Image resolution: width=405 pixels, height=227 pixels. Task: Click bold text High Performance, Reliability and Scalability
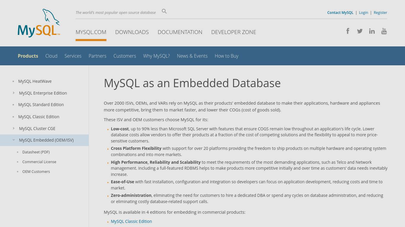[x=156, y=162]
